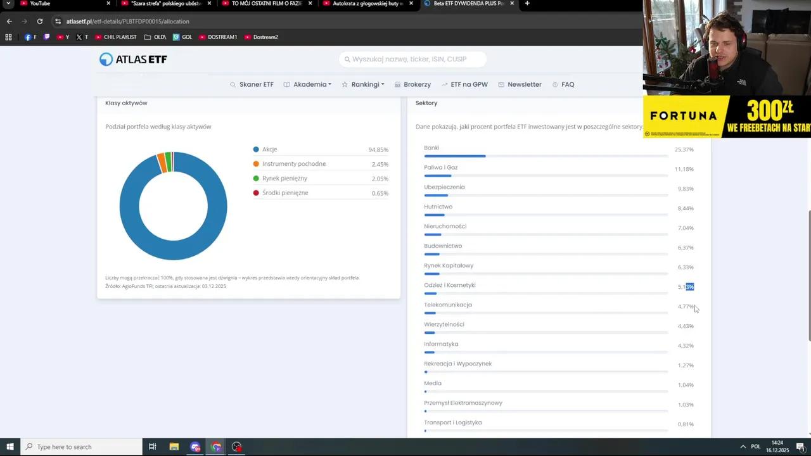Open the Windows Start menu
811x456 pixels.
click(10, 446)
